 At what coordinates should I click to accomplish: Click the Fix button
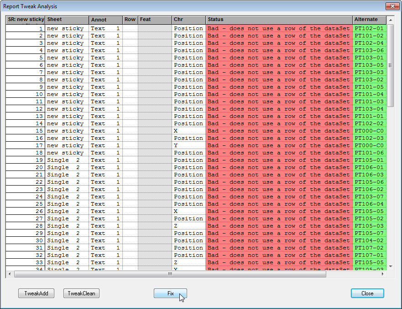170,293
